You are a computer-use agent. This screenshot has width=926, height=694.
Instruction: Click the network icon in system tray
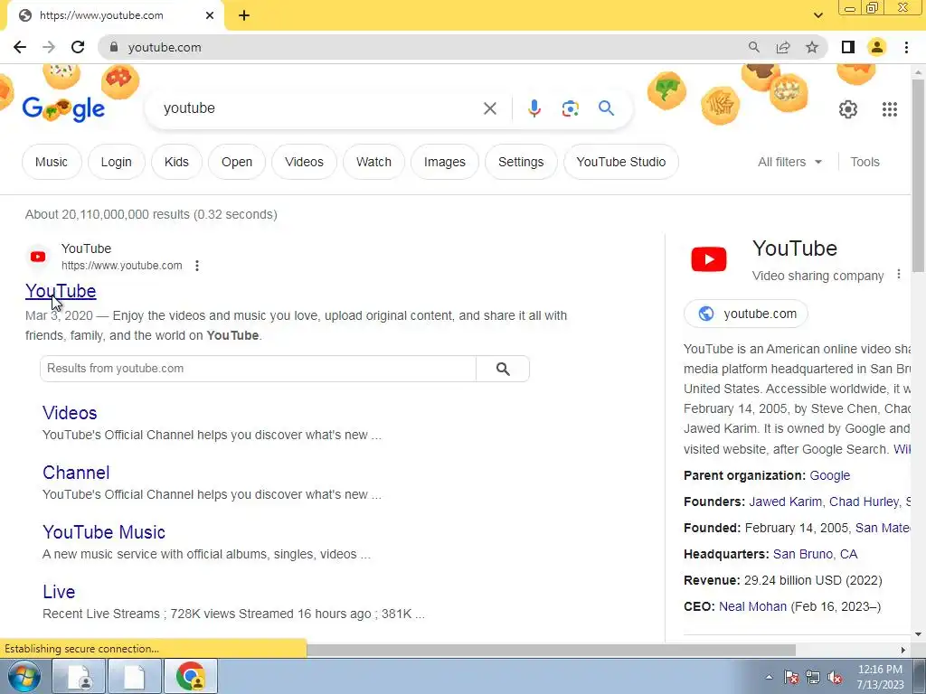[x=813, y=678]
